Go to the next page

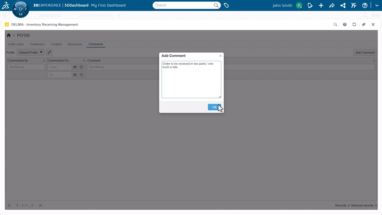coord(32,205)
